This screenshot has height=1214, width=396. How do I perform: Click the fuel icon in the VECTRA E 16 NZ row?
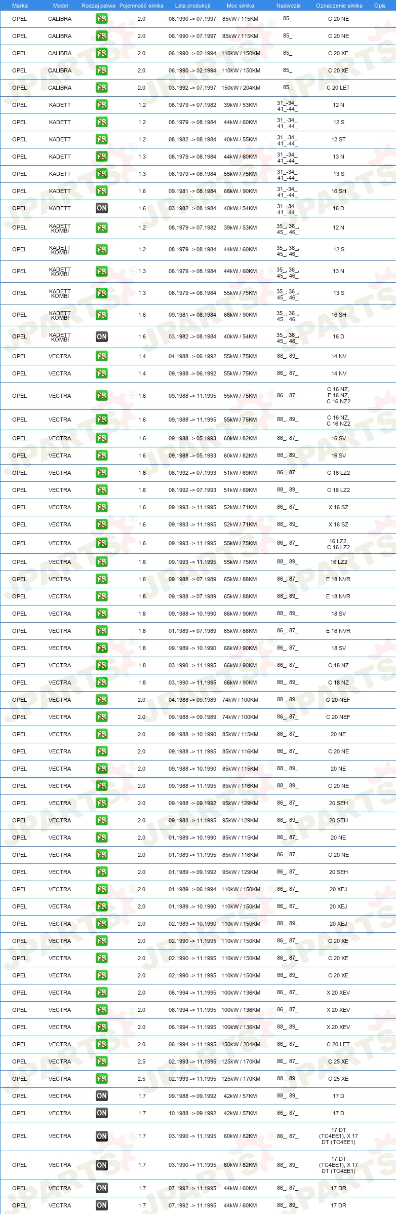[x=101, y=396]
